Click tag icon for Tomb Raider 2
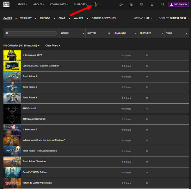 [147, 87]
